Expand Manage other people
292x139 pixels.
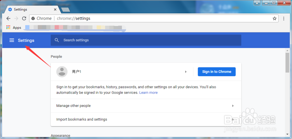pos(146,106)
